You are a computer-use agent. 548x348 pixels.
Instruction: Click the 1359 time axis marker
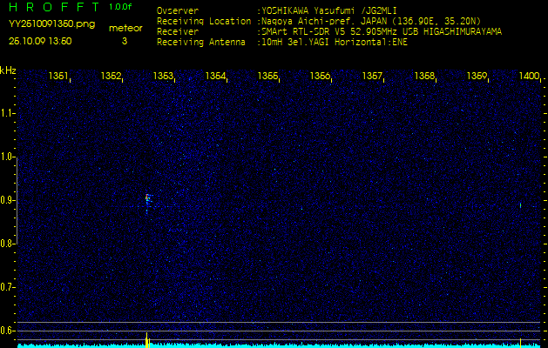477,76
